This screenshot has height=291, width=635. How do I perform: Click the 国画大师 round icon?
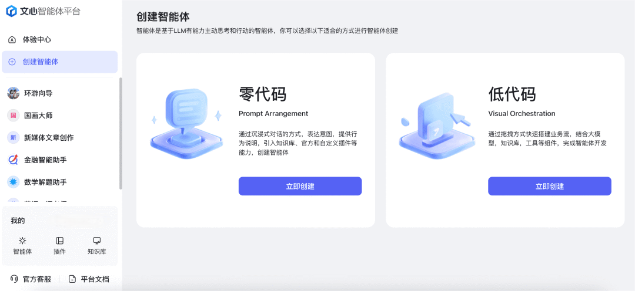tap(14, 116)
